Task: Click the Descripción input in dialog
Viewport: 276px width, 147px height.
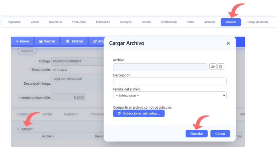Action: [169, 81]
